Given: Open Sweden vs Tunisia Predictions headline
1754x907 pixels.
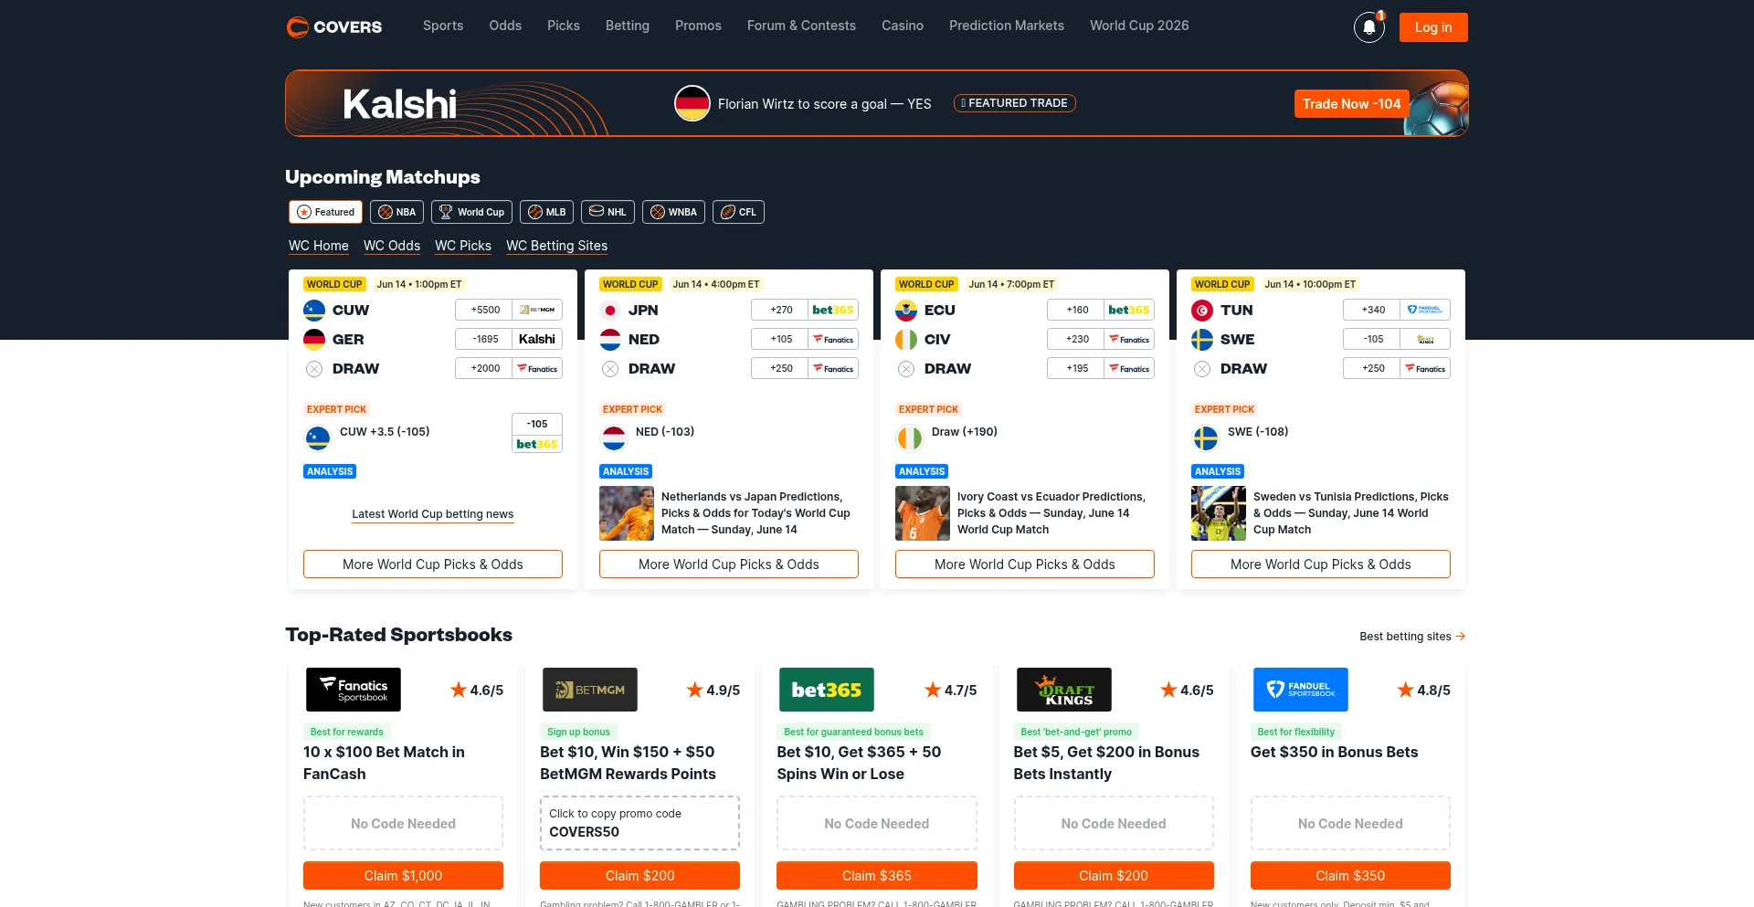Looking at the screenshot, I should tap(1351, 513).
